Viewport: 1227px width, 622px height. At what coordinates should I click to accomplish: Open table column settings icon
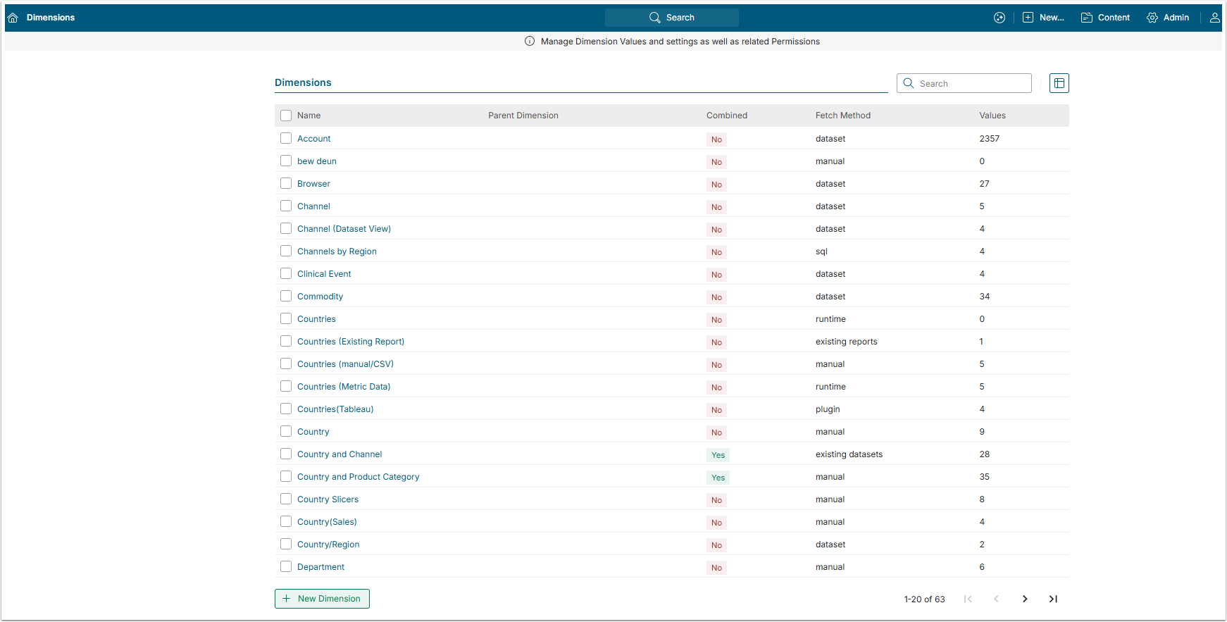coord(1059,83)
